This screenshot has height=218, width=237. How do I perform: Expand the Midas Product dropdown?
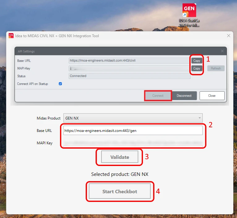[x=133, y=118]
